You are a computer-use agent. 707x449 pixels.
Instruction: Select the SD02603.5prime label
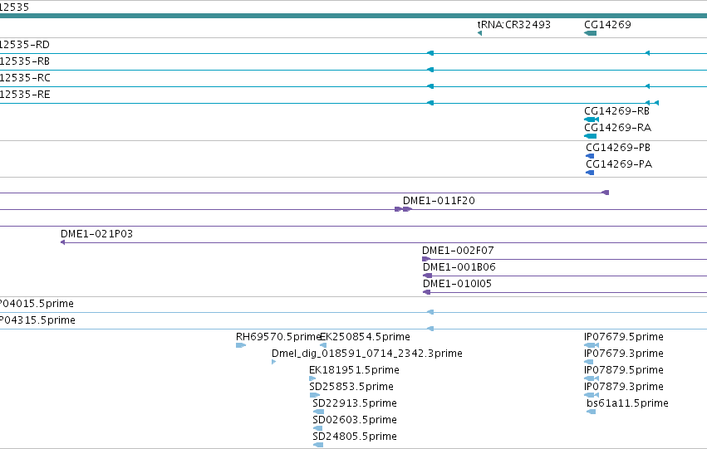click(355, 420)
